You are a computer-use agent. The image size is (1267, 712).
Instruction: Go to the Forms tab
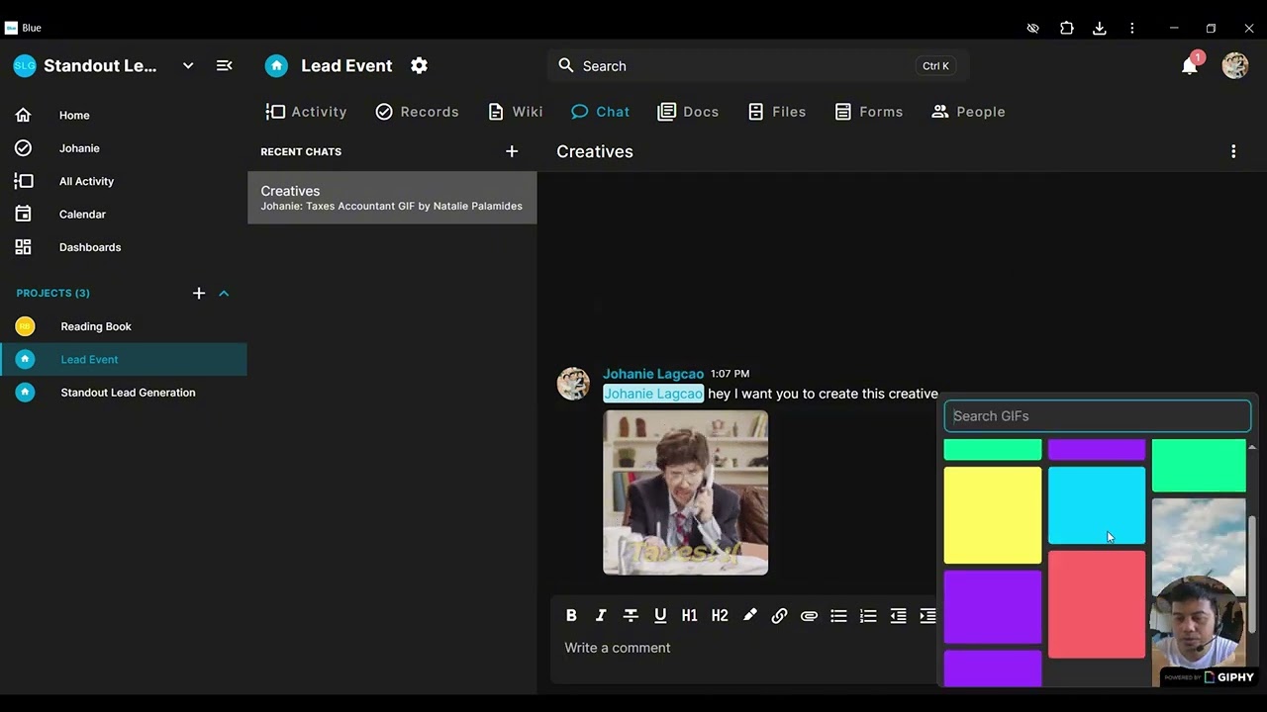click(869, 112)
